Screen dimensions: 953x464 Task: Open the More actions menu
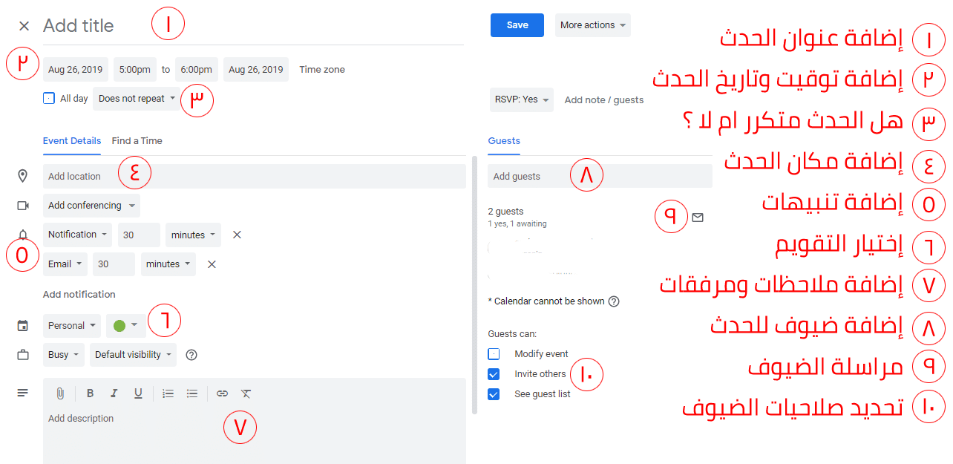pos(592,25)
